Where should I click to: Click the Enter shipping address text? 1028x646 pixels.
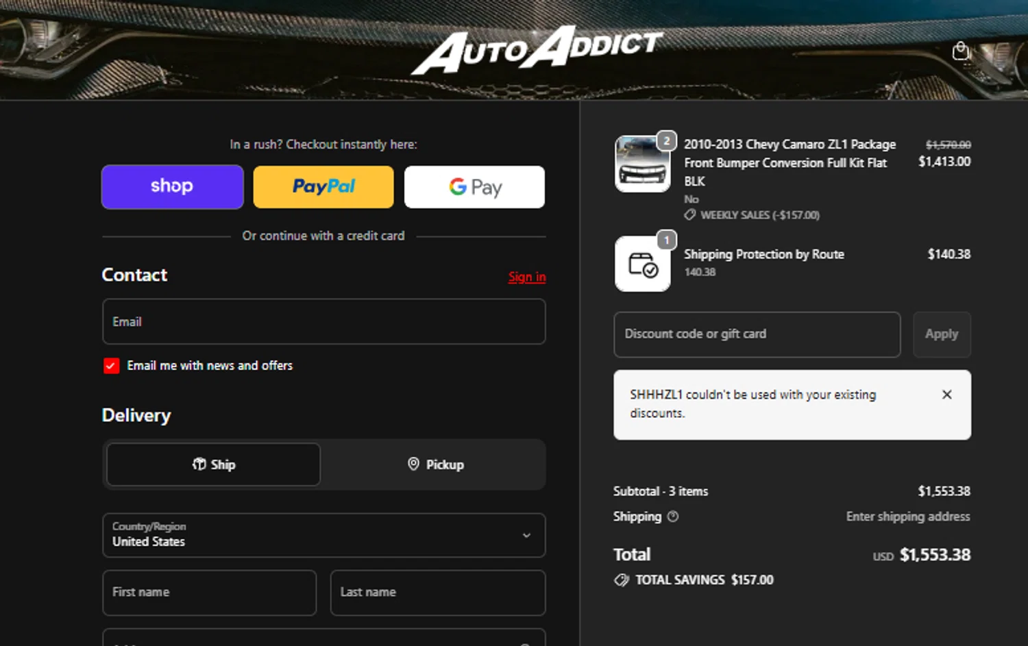click(908, 517)
